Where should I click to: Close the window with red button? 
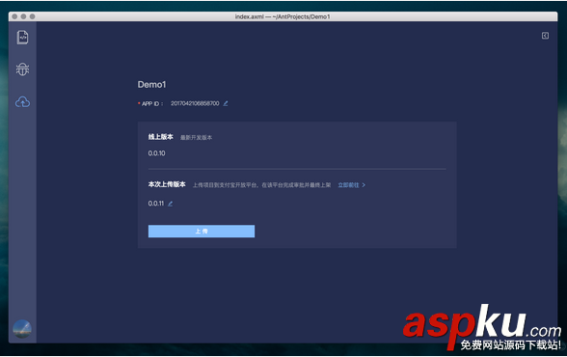(x=14, y=16)
